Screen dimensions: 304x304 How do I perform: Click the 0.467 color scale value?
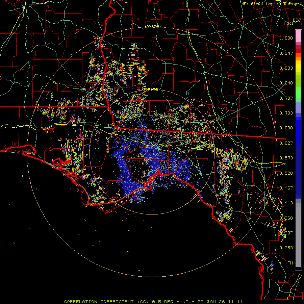[x=286, y=188]
